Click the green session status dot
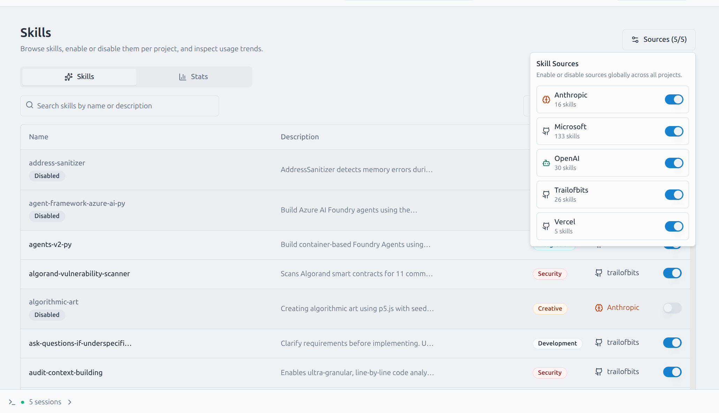This screenshot has width=719, height=413. click(23, 402)
